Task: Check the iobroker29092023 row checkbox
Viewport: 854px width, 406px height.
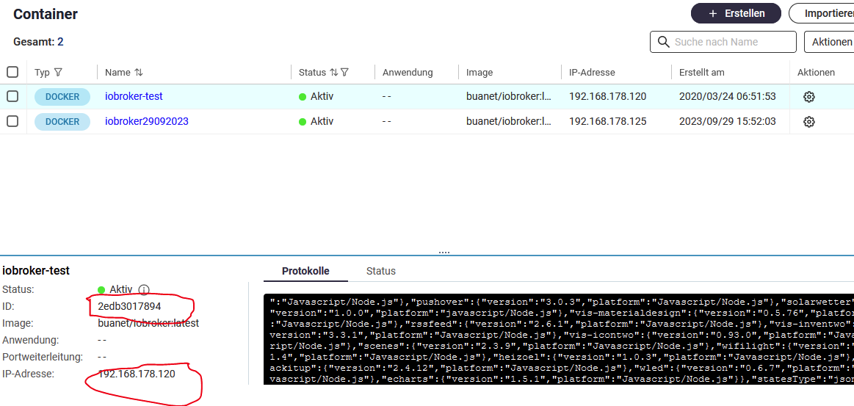Action: [12, 121]
